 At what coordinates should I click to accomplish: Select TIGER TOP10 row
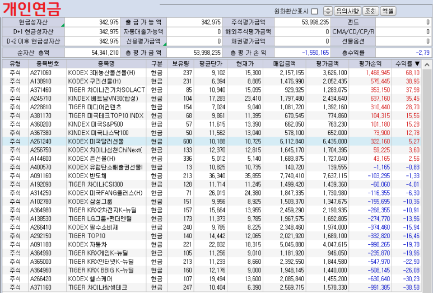(x=212, y=235)
